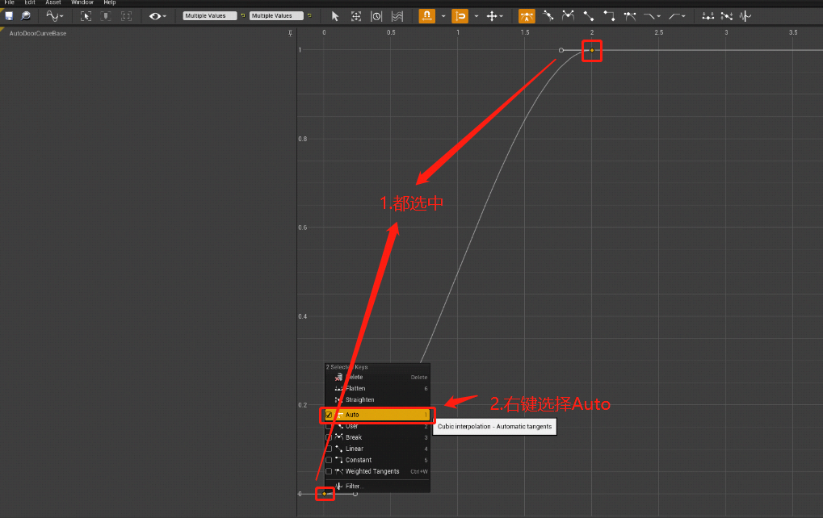Viewport: 823px width, 518px height.
Task: Select the Transform tool icon
Action: coord(356,16)
